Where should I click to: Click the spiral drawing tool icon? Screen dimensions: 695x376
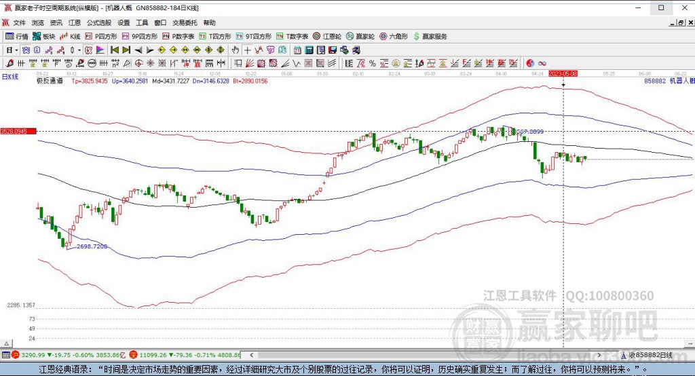click(x=69, y=63)
